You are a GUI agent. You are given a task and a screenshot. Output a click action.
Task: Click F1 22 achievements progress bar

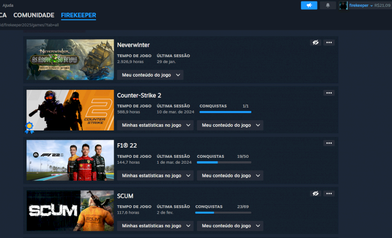tap(224, 162)
